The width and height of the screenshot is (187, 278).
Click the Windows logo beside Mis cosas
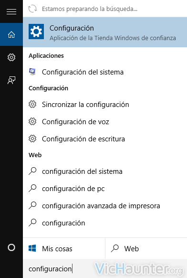click(32, 248)
